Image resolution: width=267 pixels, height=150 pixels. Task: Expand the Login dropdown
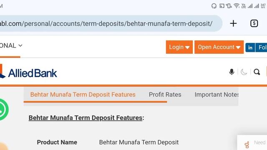click(179, 47)
